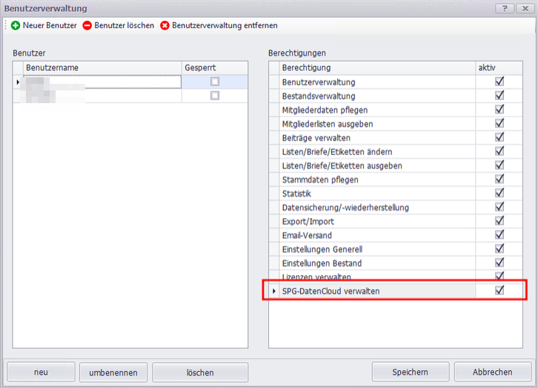538x388 pixels.
Task: Select the Beiträge verwalten row text
Action: point(316,138)
